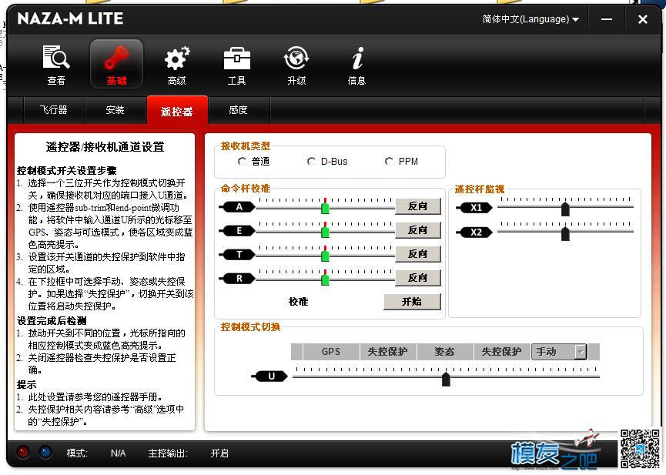Open the 查看 (View) section icon
Screen dimensions: 666x475
tap(56, 65)
